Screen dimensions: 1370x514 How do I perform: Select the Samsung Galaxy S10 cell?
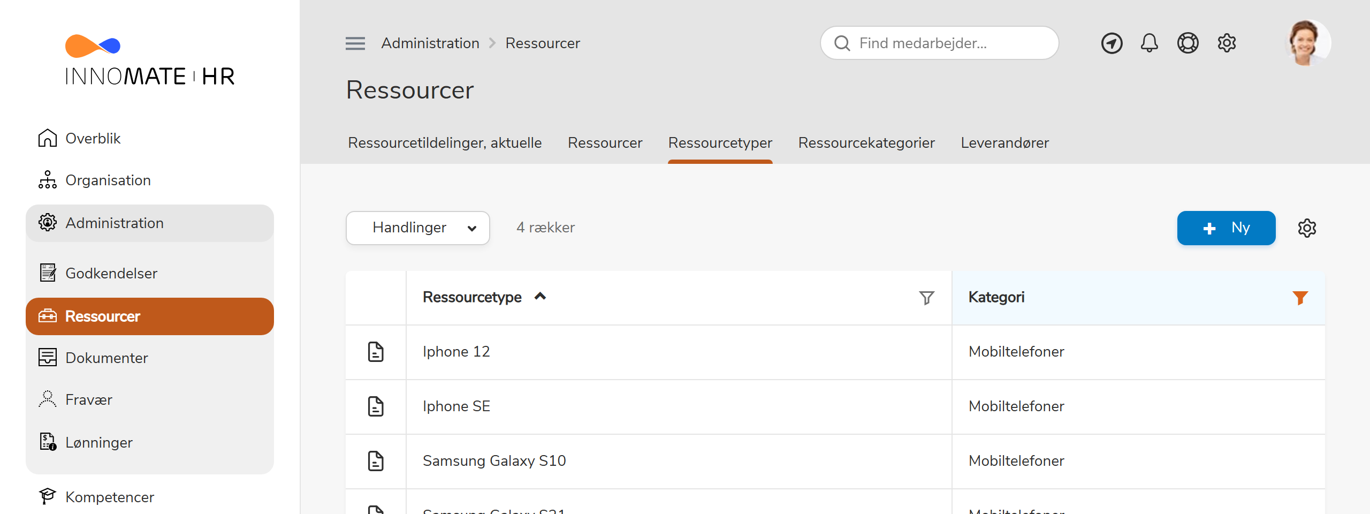point(679,462)
